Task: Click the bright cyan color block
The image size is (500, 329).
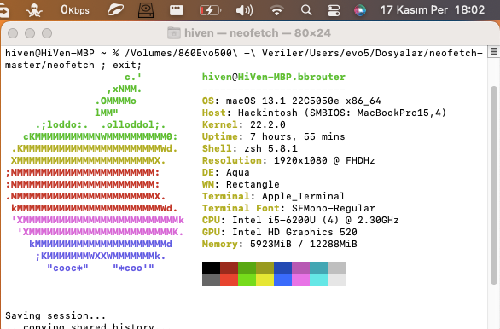Action: point(318,280)
